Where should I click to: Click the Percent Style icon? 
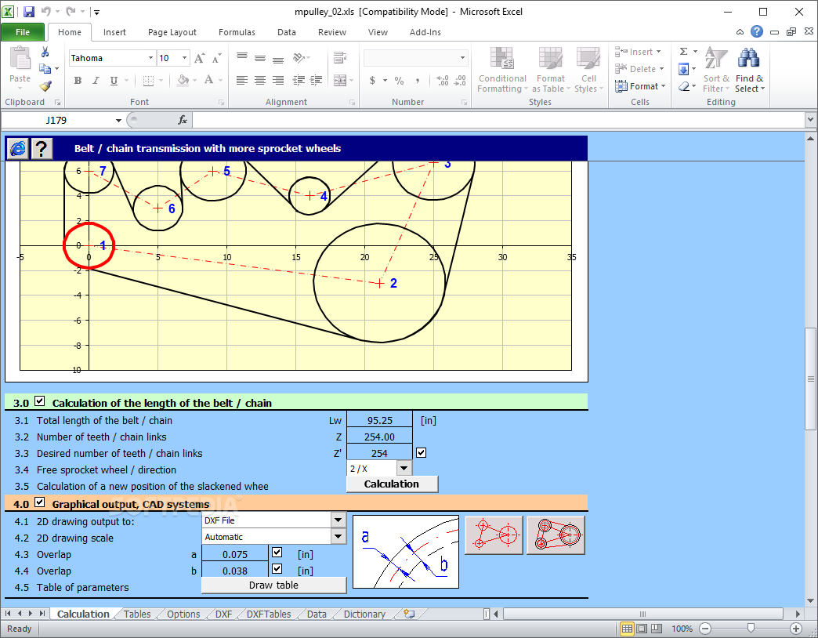point(399,80)
